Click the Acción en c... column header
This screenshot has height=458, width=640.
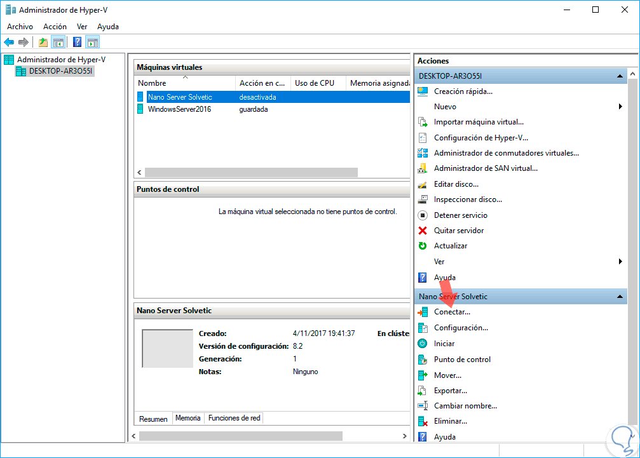coord(262,83)
